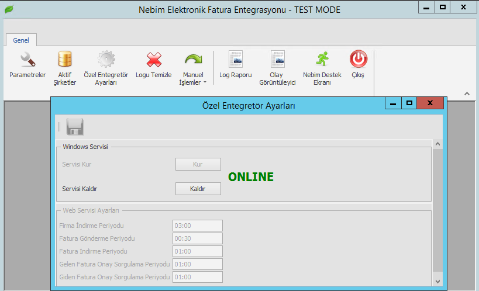Open Özel Entegretör Ayarları gear icon
The image size is (479, 291).
coord(106,60)
